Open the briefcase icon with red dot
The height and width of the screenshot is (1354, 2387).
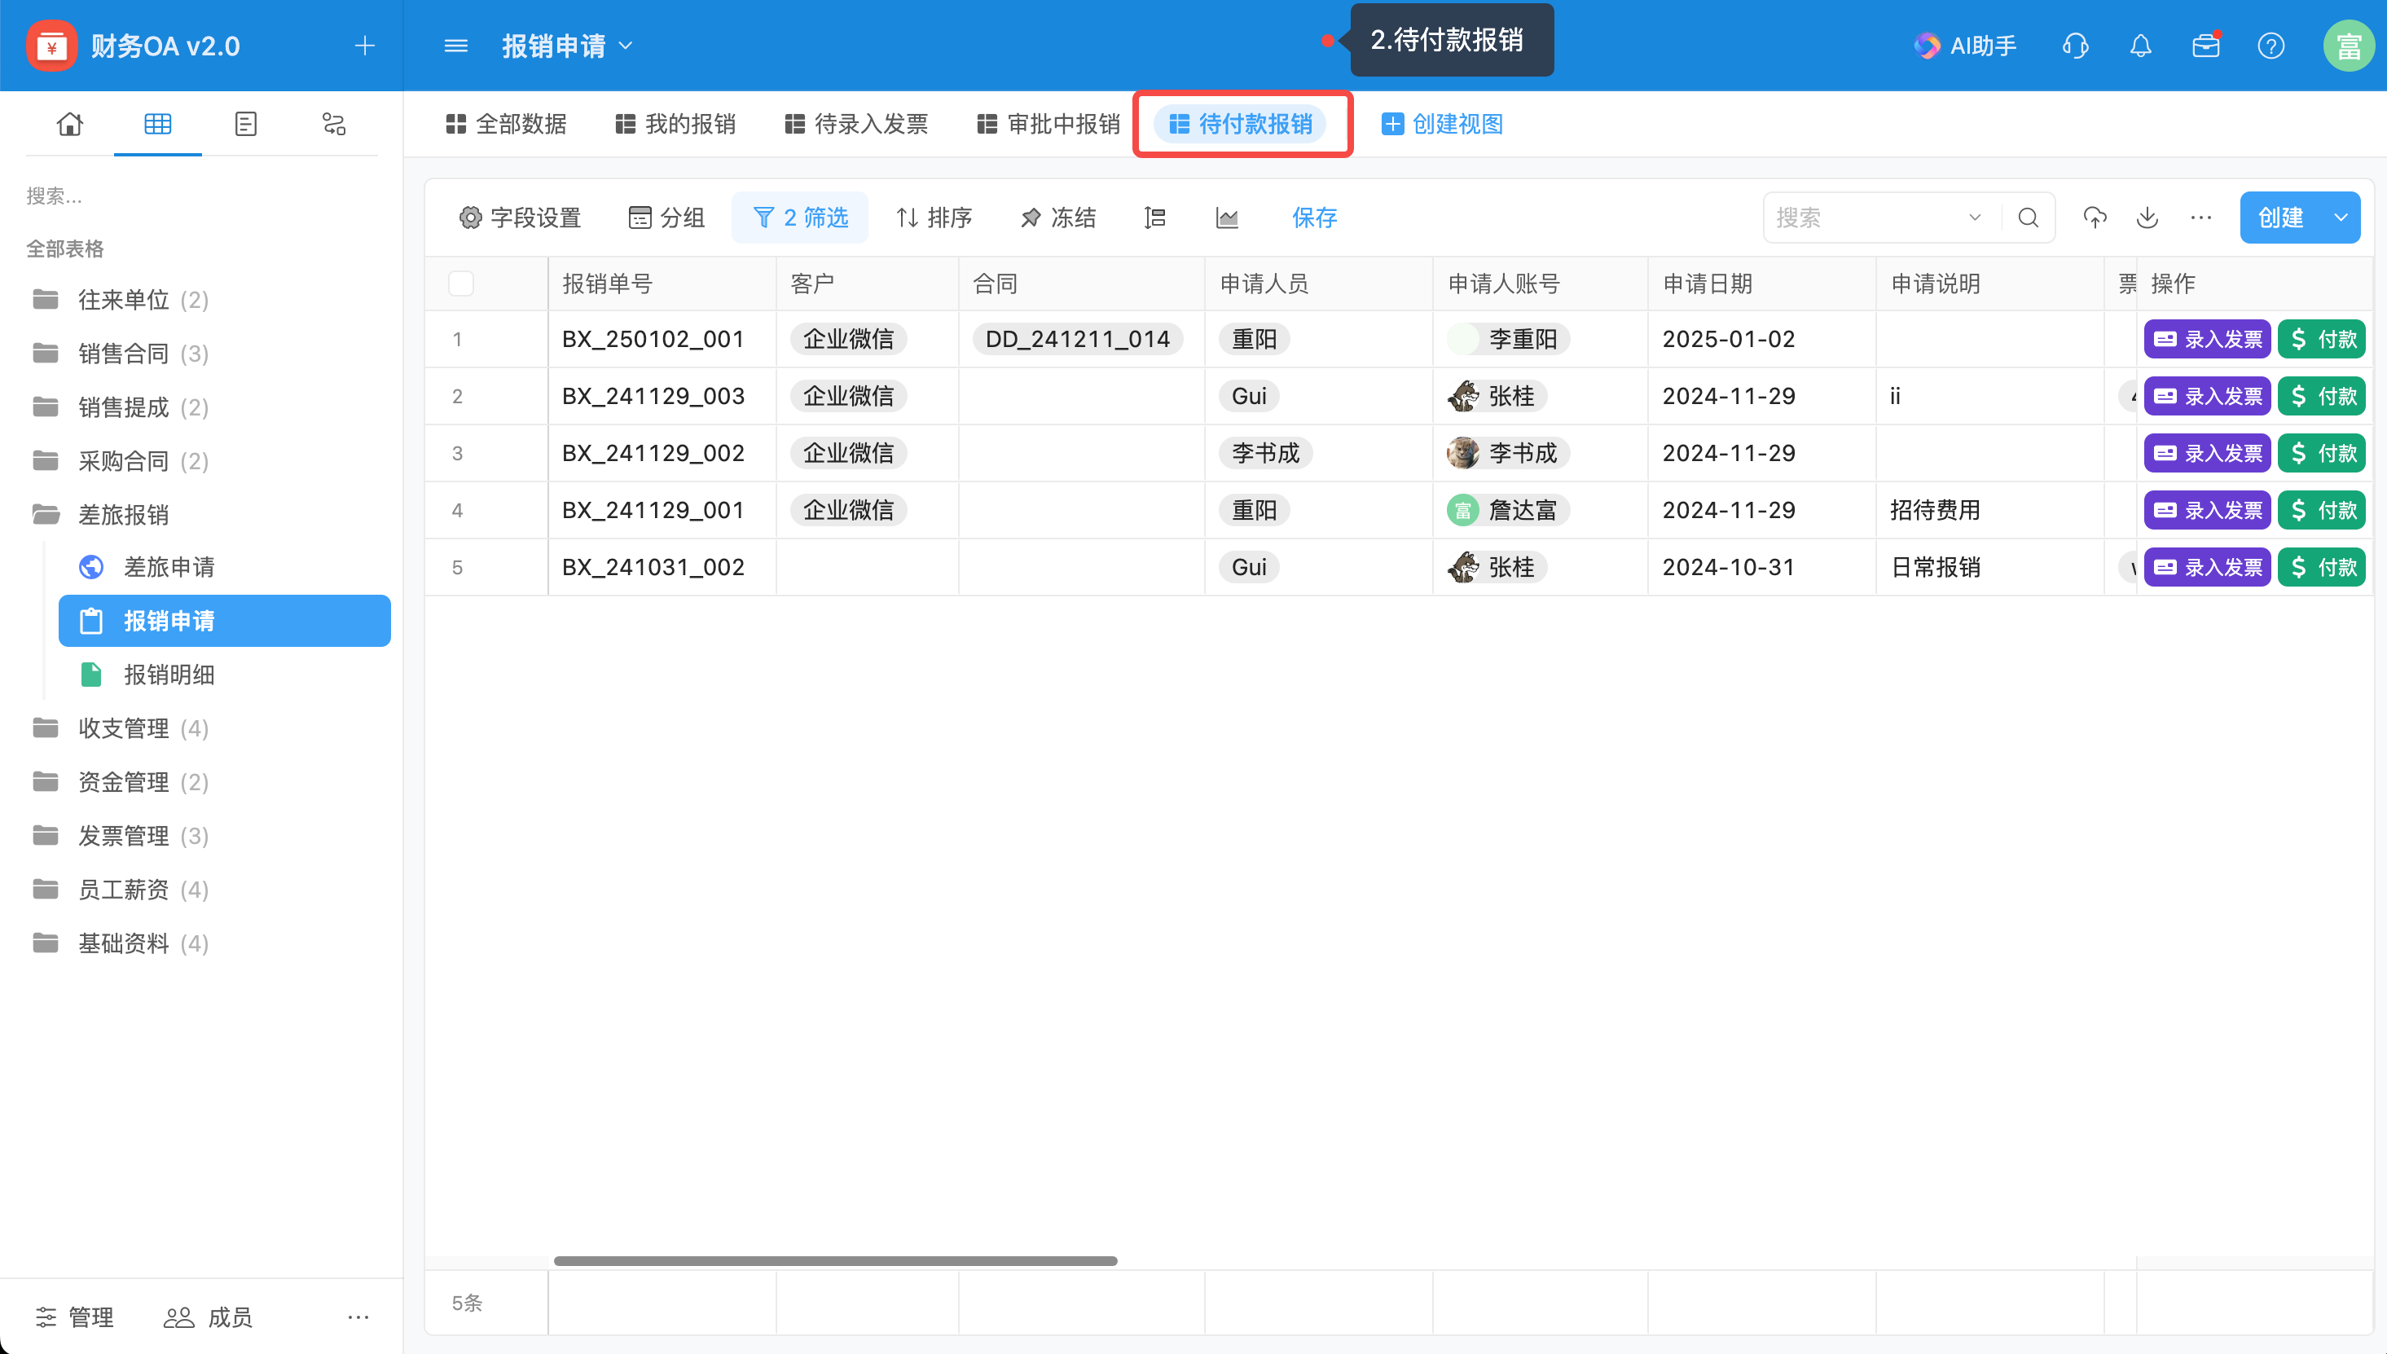(2205, 46)
